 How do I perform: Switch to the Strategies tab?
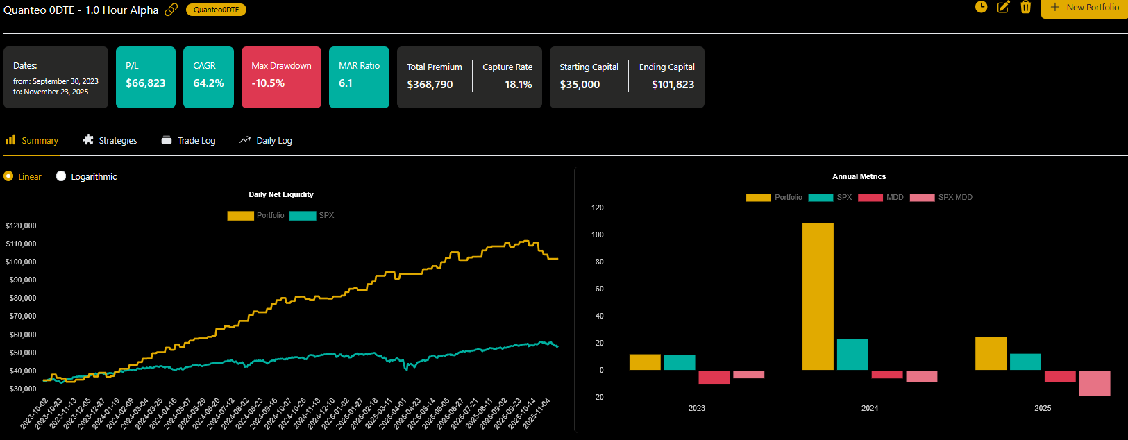coord(117,141)
